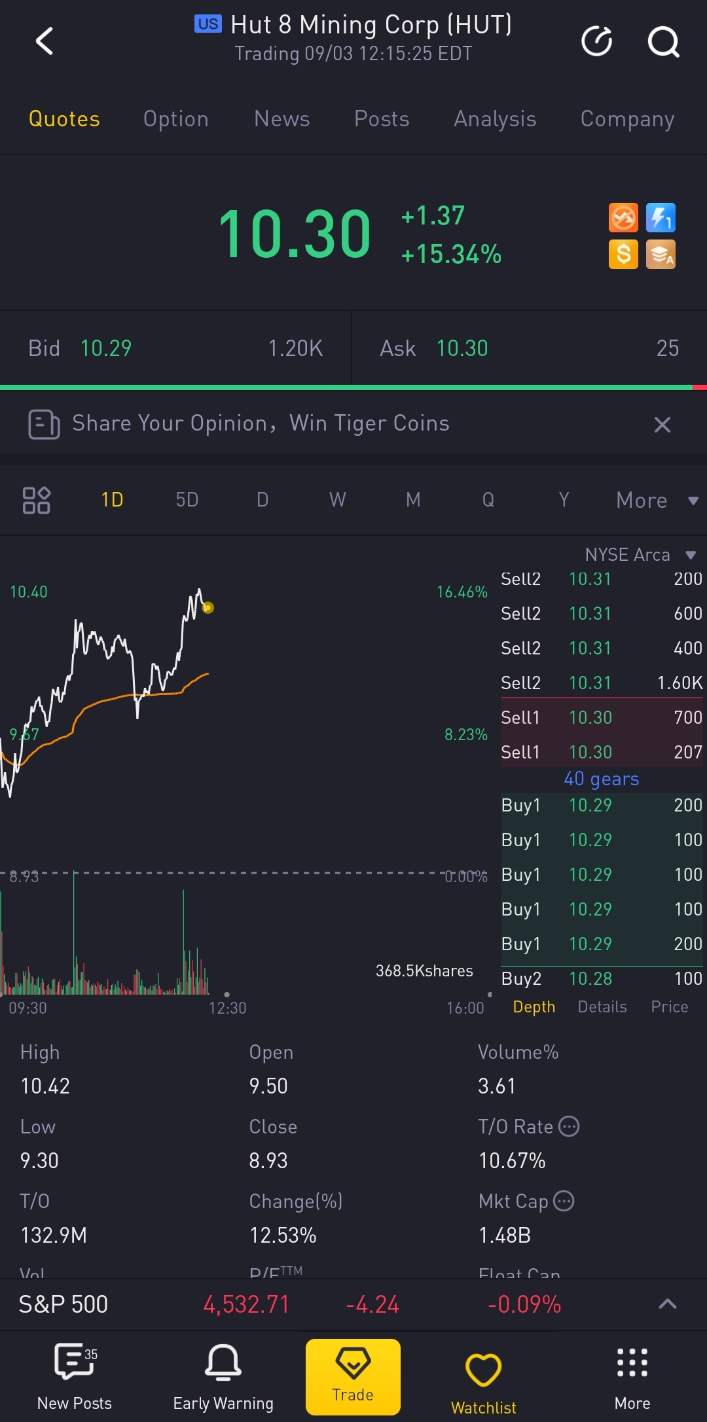
Task: Tap the Sell1 row with 700 size
Action: point(602,718)
